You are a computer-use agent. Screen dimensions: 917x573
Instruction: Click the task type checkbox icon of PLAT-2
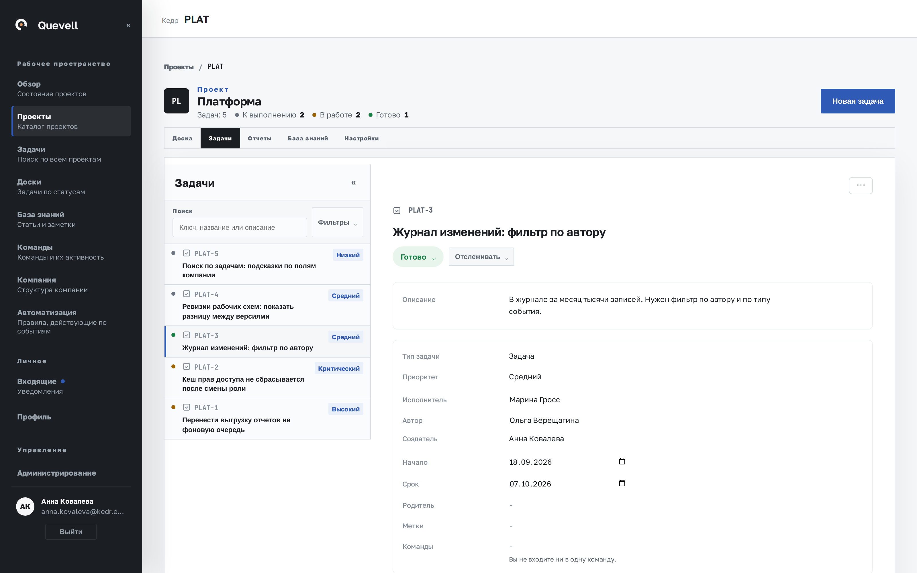click(187, 366)
